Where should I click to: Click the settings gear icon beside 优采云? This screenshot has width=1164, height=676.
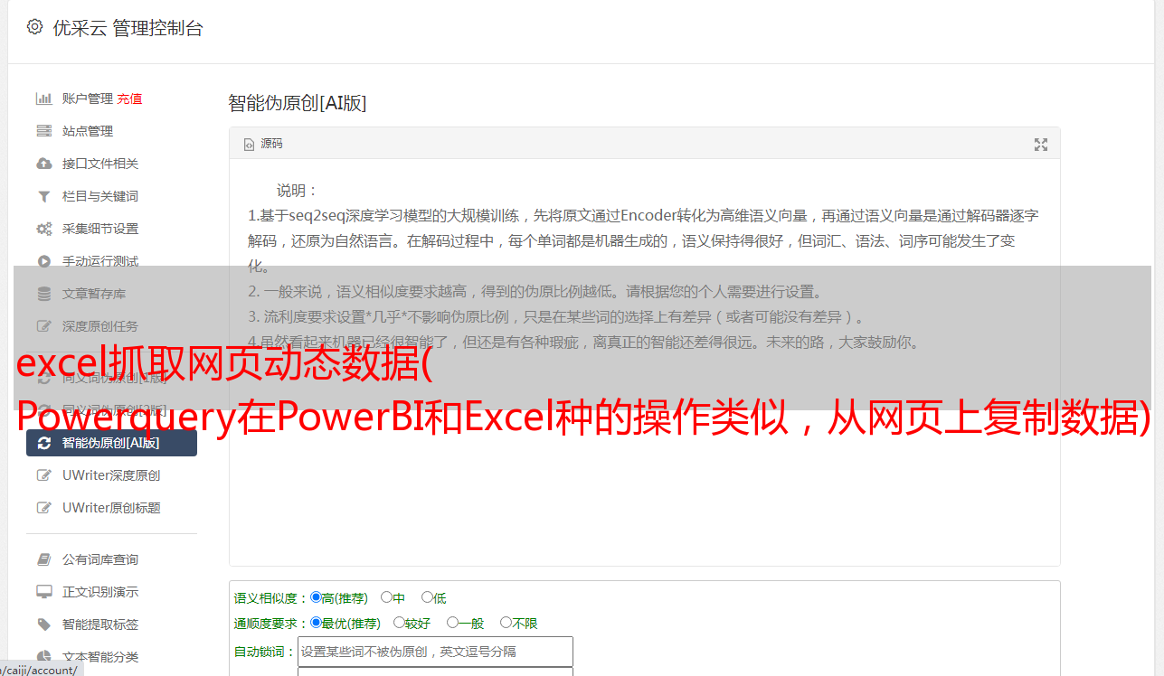(34, 27)
